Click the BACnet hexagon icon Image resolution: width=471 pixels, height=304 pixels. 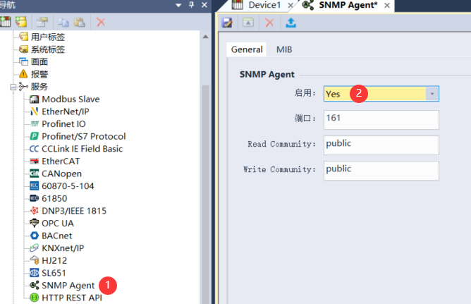click(35, 236)
